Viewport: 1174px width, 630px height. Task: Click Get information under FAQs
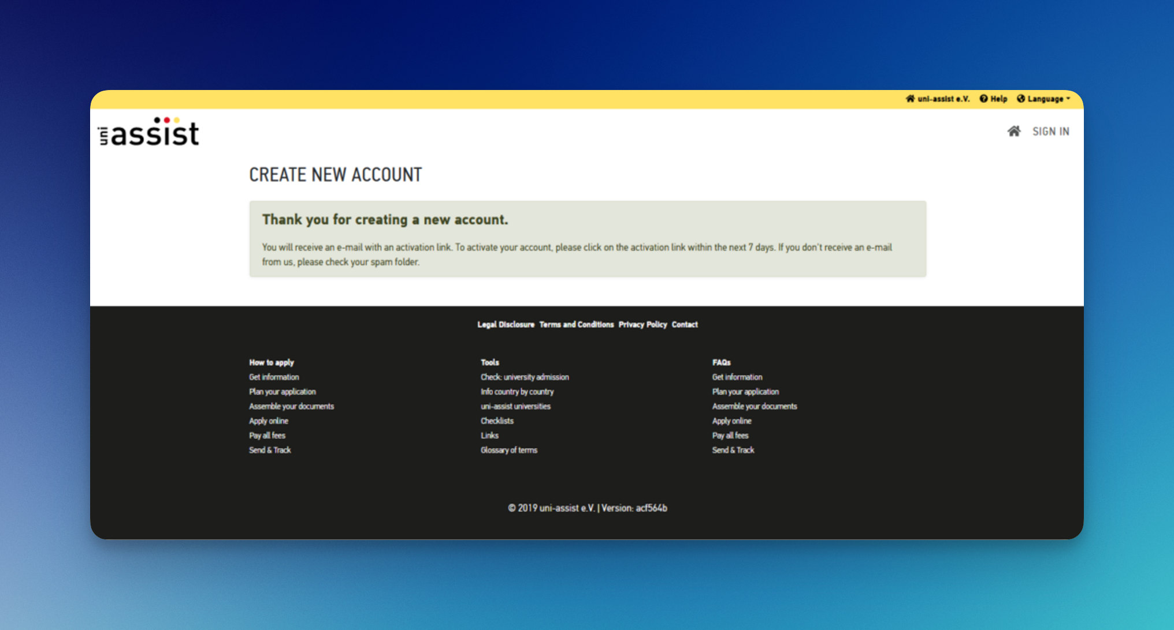click(737, 377)
